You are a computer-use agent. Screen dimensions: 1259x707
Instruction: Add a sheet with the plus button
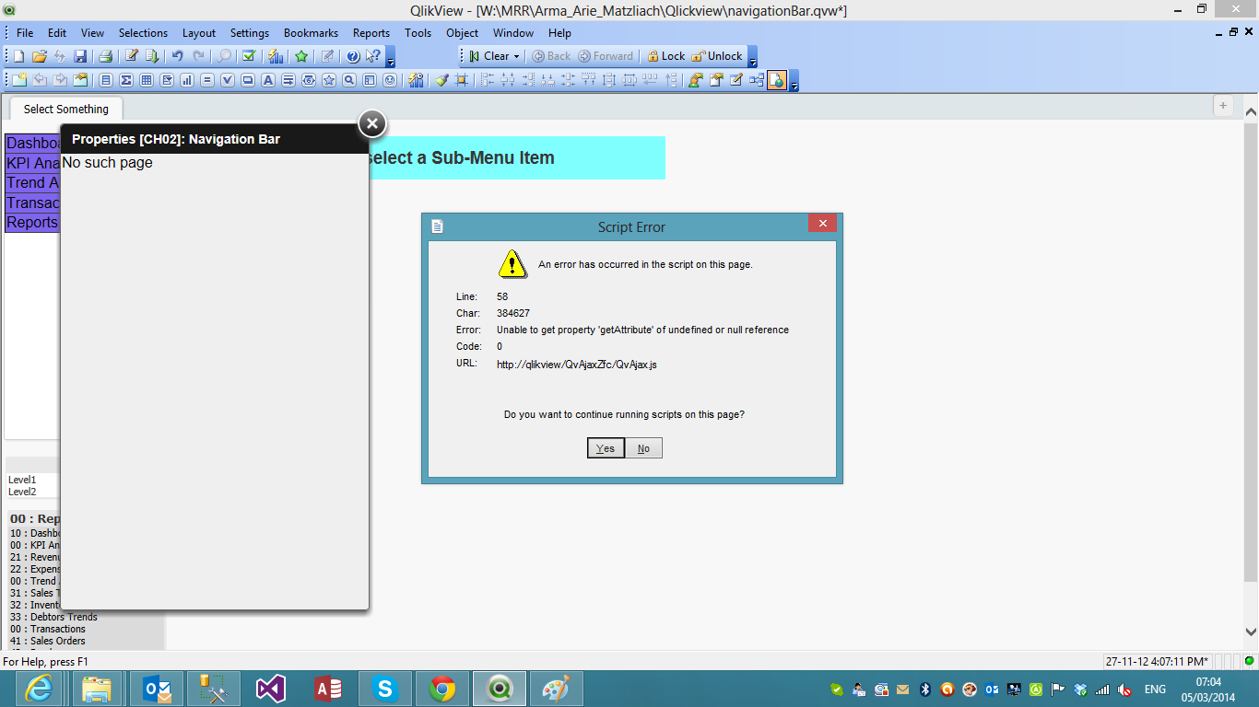(1223, 106)
